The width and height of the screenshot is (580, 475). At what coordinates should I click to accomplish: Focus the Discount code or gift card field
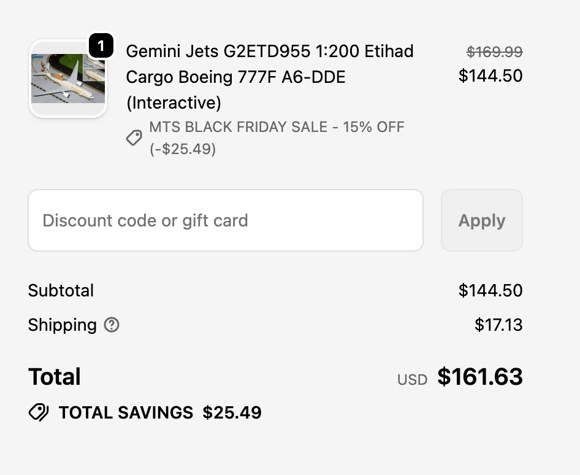[225, 220]
